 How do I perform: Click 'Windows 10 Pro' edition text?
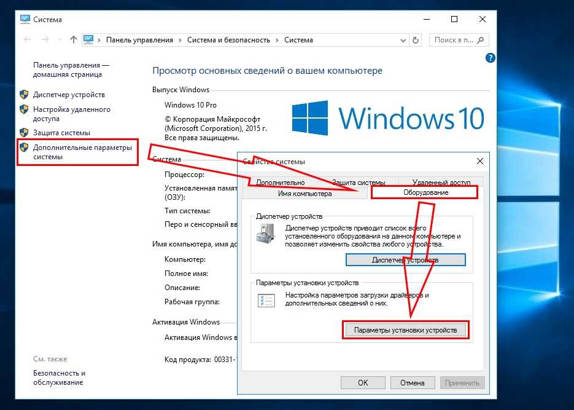point(190,104)
